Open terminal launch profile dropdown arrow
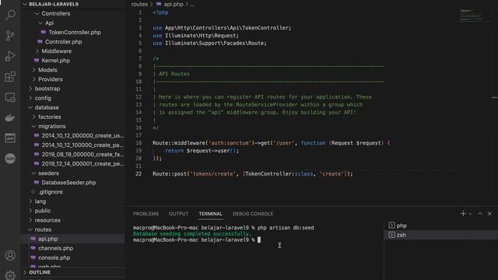 click(x=470, y=214)
